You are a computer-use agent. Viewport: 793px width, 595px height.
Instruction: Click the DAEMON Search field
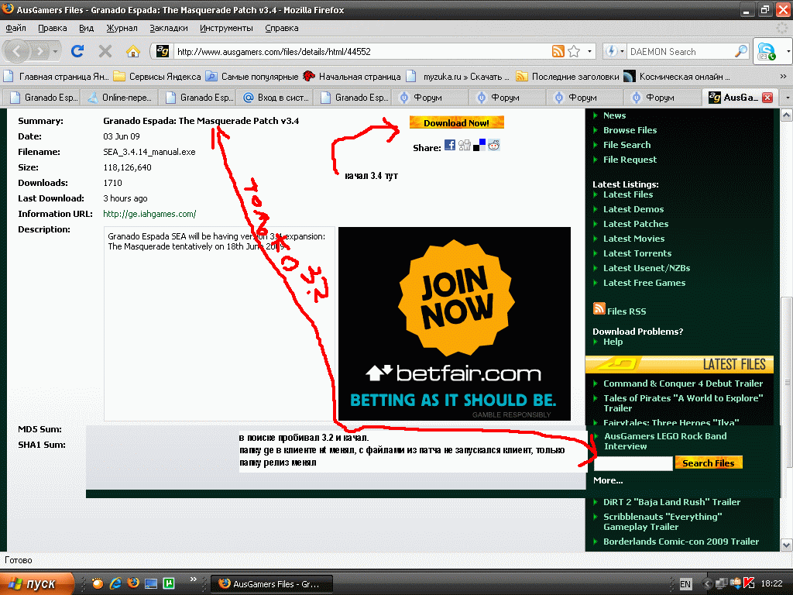(x=680, y=51)
